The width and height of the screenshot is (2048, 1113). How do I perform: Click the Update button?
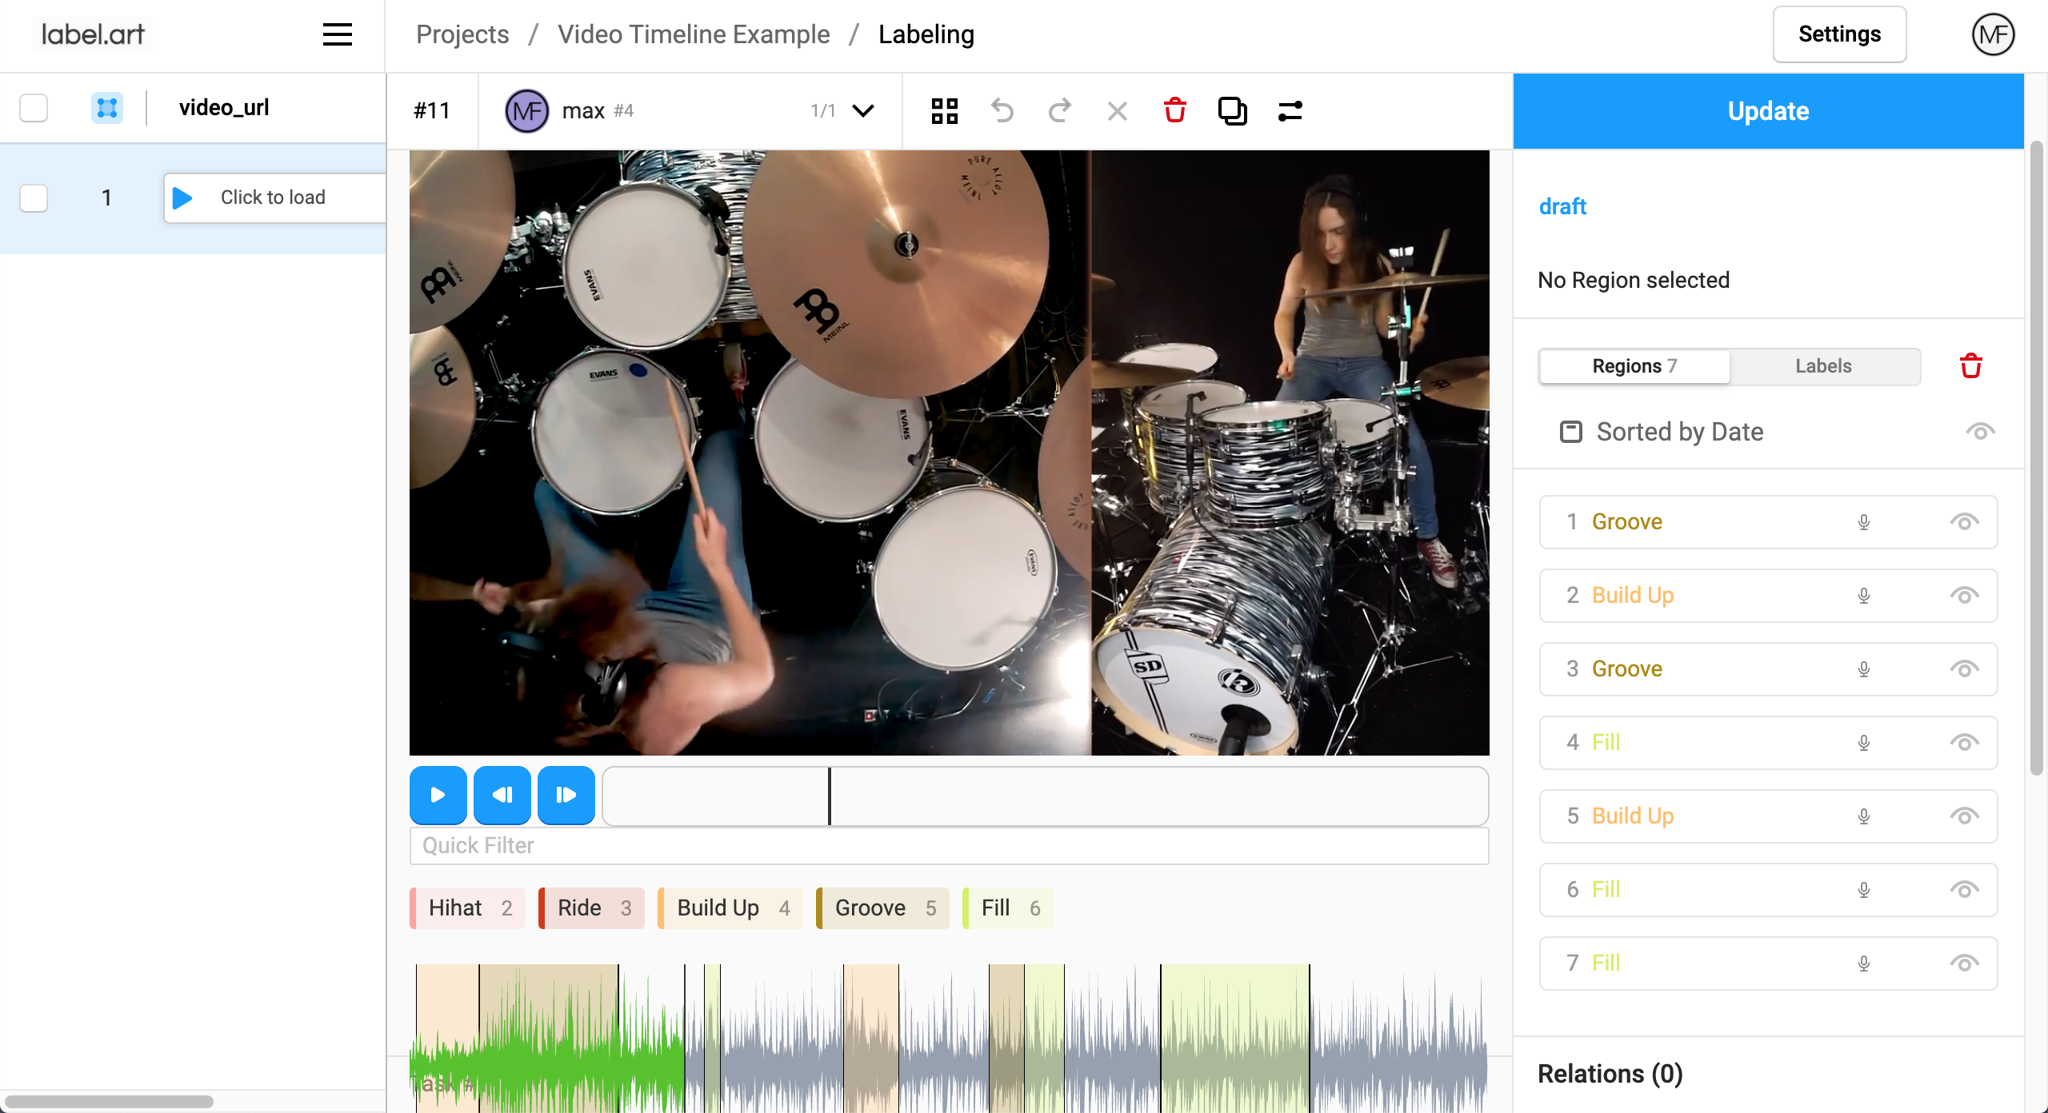pos(1768,111)
